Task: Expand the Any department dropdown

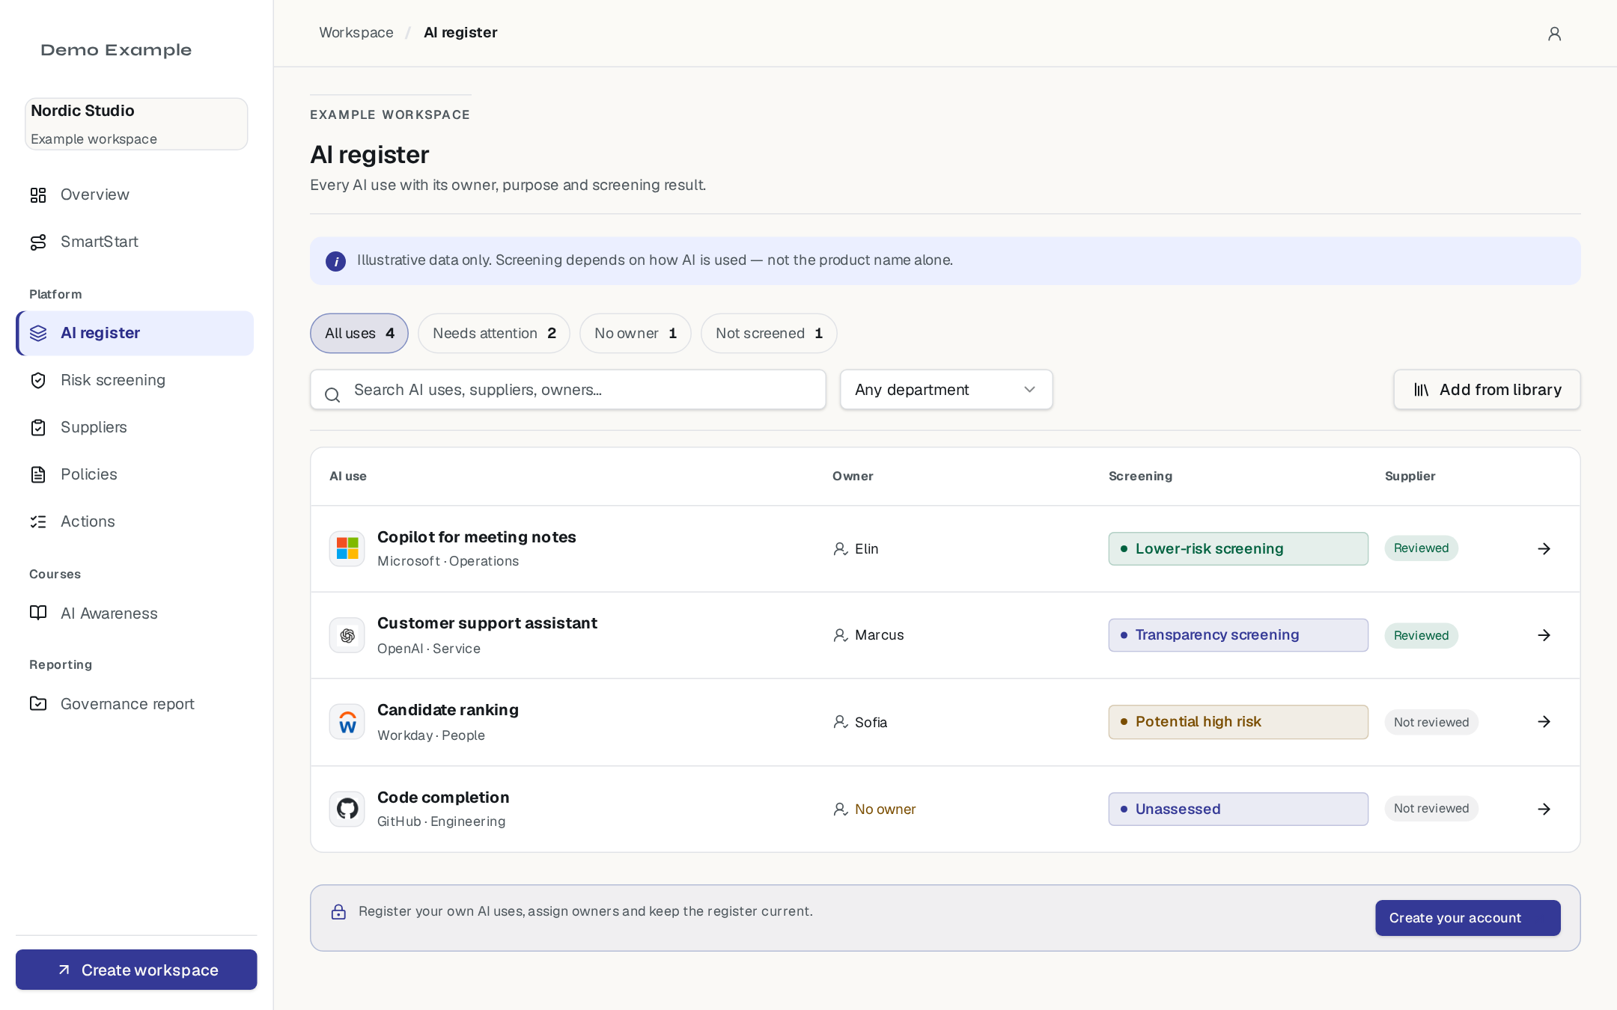Action: 946,390
